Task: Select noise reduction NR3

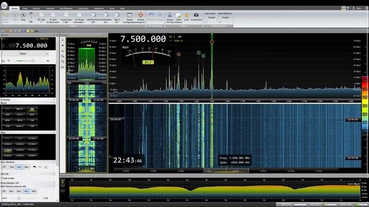Action: click(x=27, y=191)
